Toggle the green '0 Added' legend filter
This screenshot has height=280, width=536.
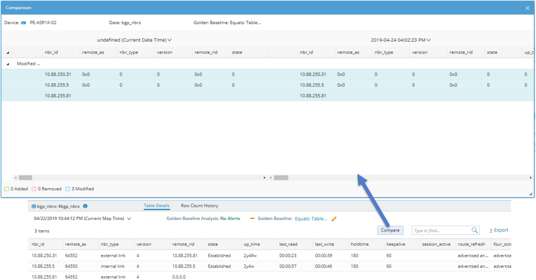click(6, 188)
